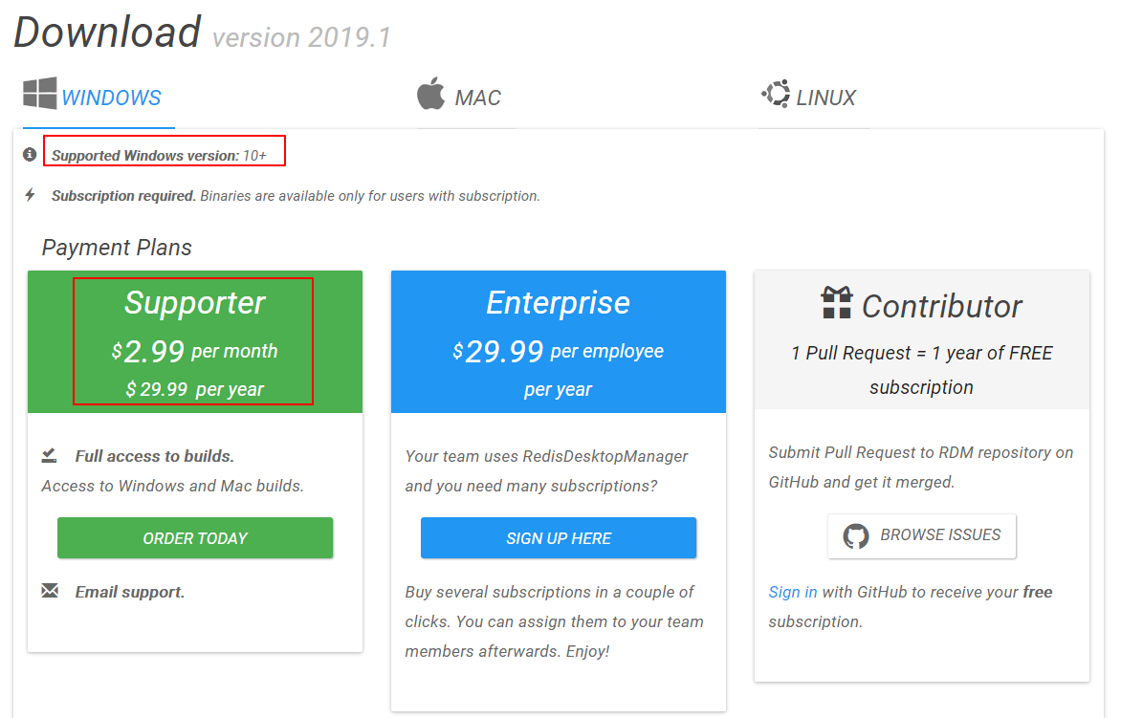Click the Download page heading
Viewport: 1143px width, 718px height.
coord(107,33)
